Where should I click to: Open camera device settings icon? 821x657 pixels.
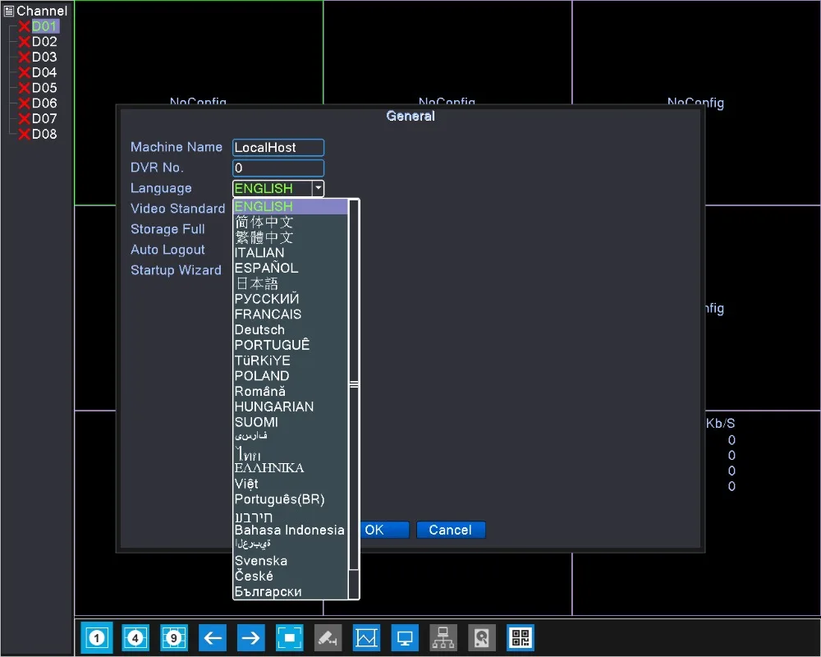(x=328, y=637)
